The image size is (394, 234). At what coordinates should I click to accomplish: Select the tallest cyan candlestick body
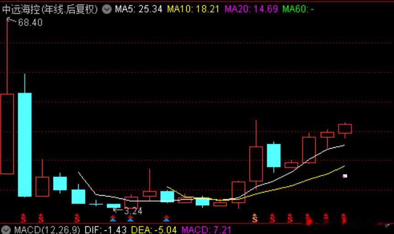[25, 145]
